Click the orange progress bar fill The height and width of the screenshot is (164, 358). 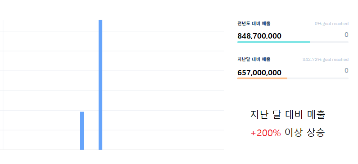[x=263, y=78]
